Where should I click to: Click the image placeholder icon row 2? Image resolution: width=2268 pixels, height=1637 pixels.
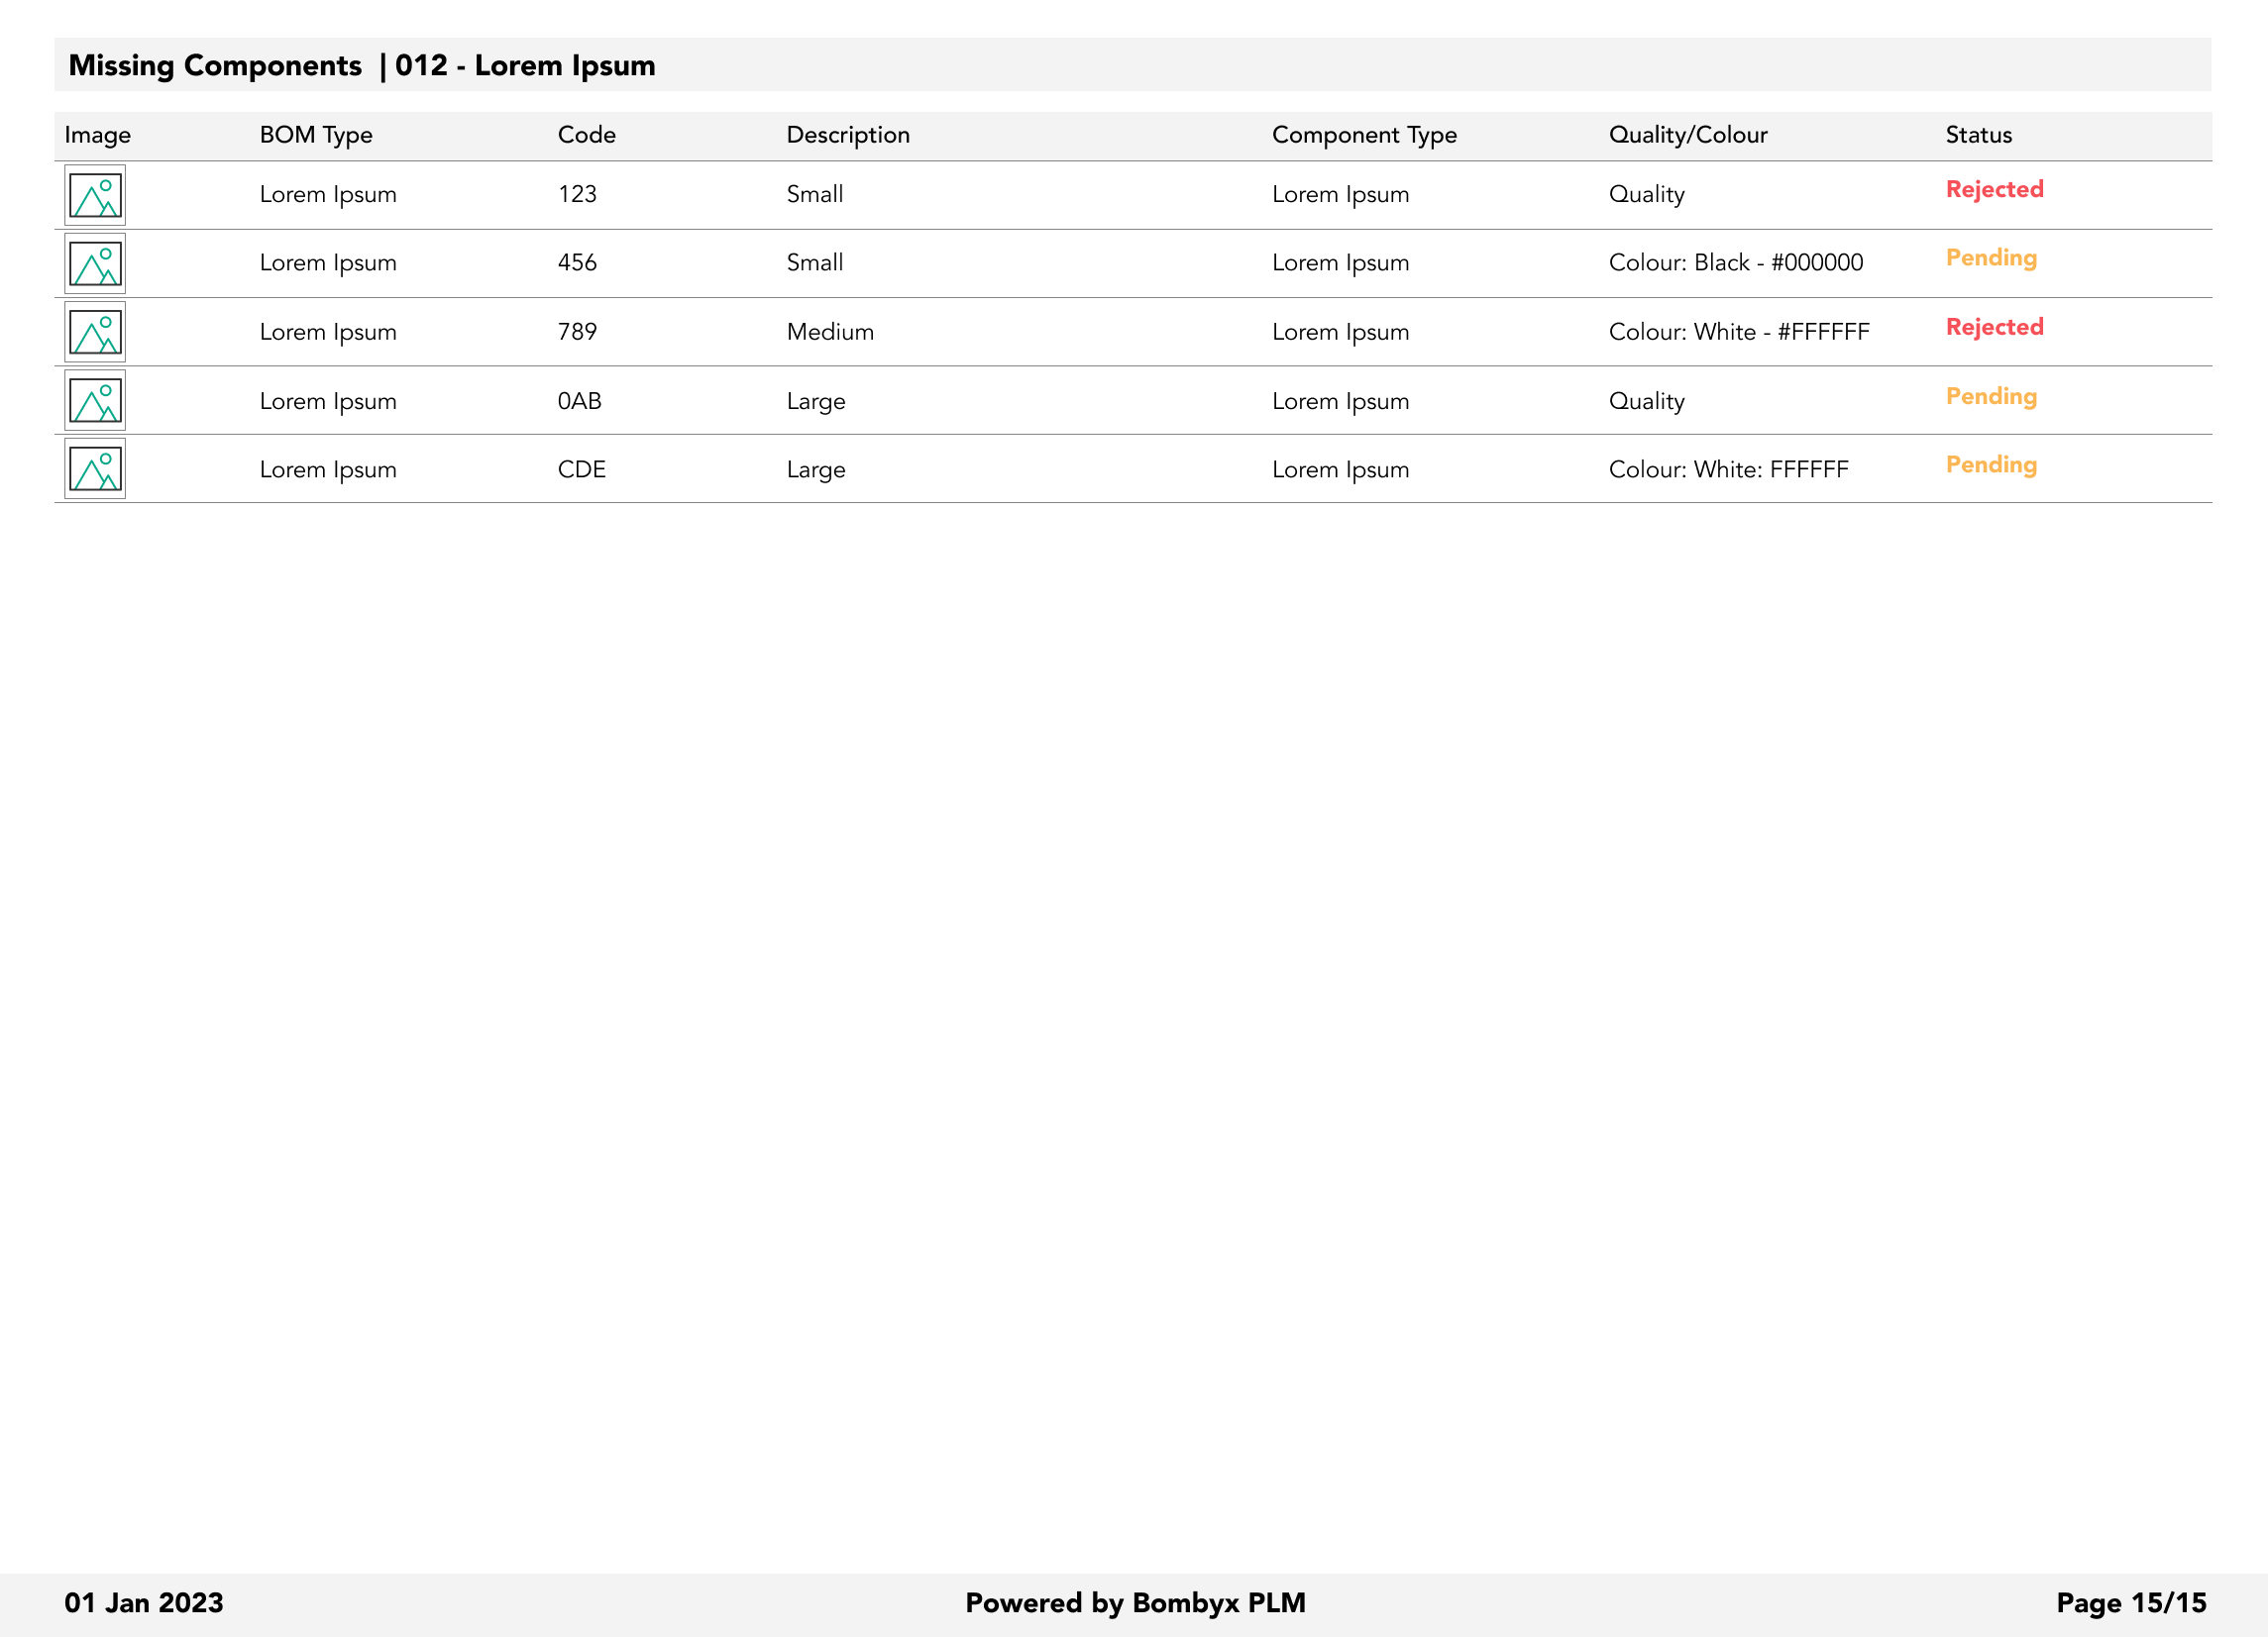(x=95, y=264)
